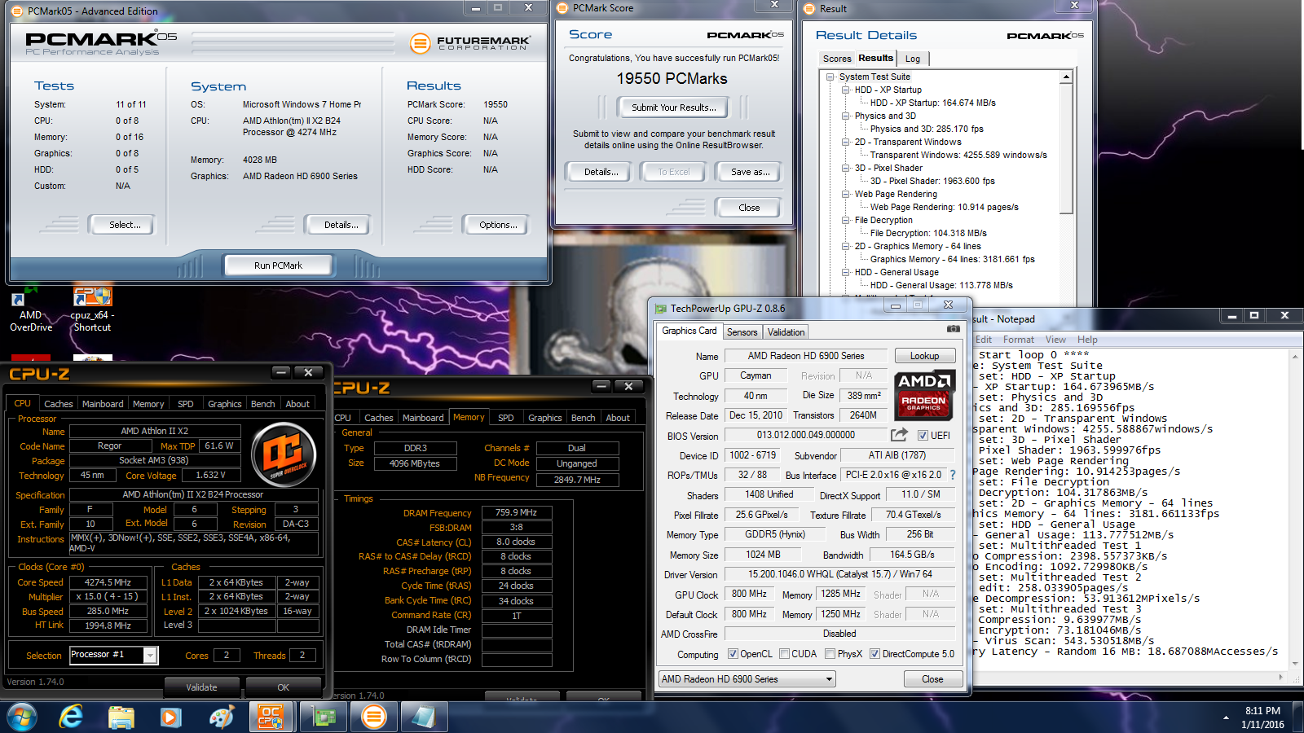
Task: Click the Core Speed value 4274.5 MHz
Action: [x=108, y=582]
